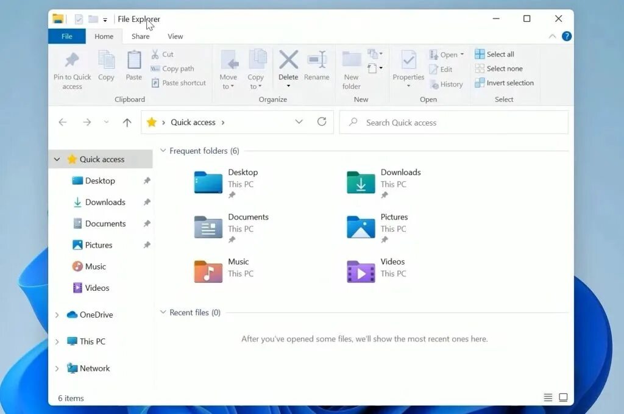
Task: Click the New folder icon
Action: [352, 60]
